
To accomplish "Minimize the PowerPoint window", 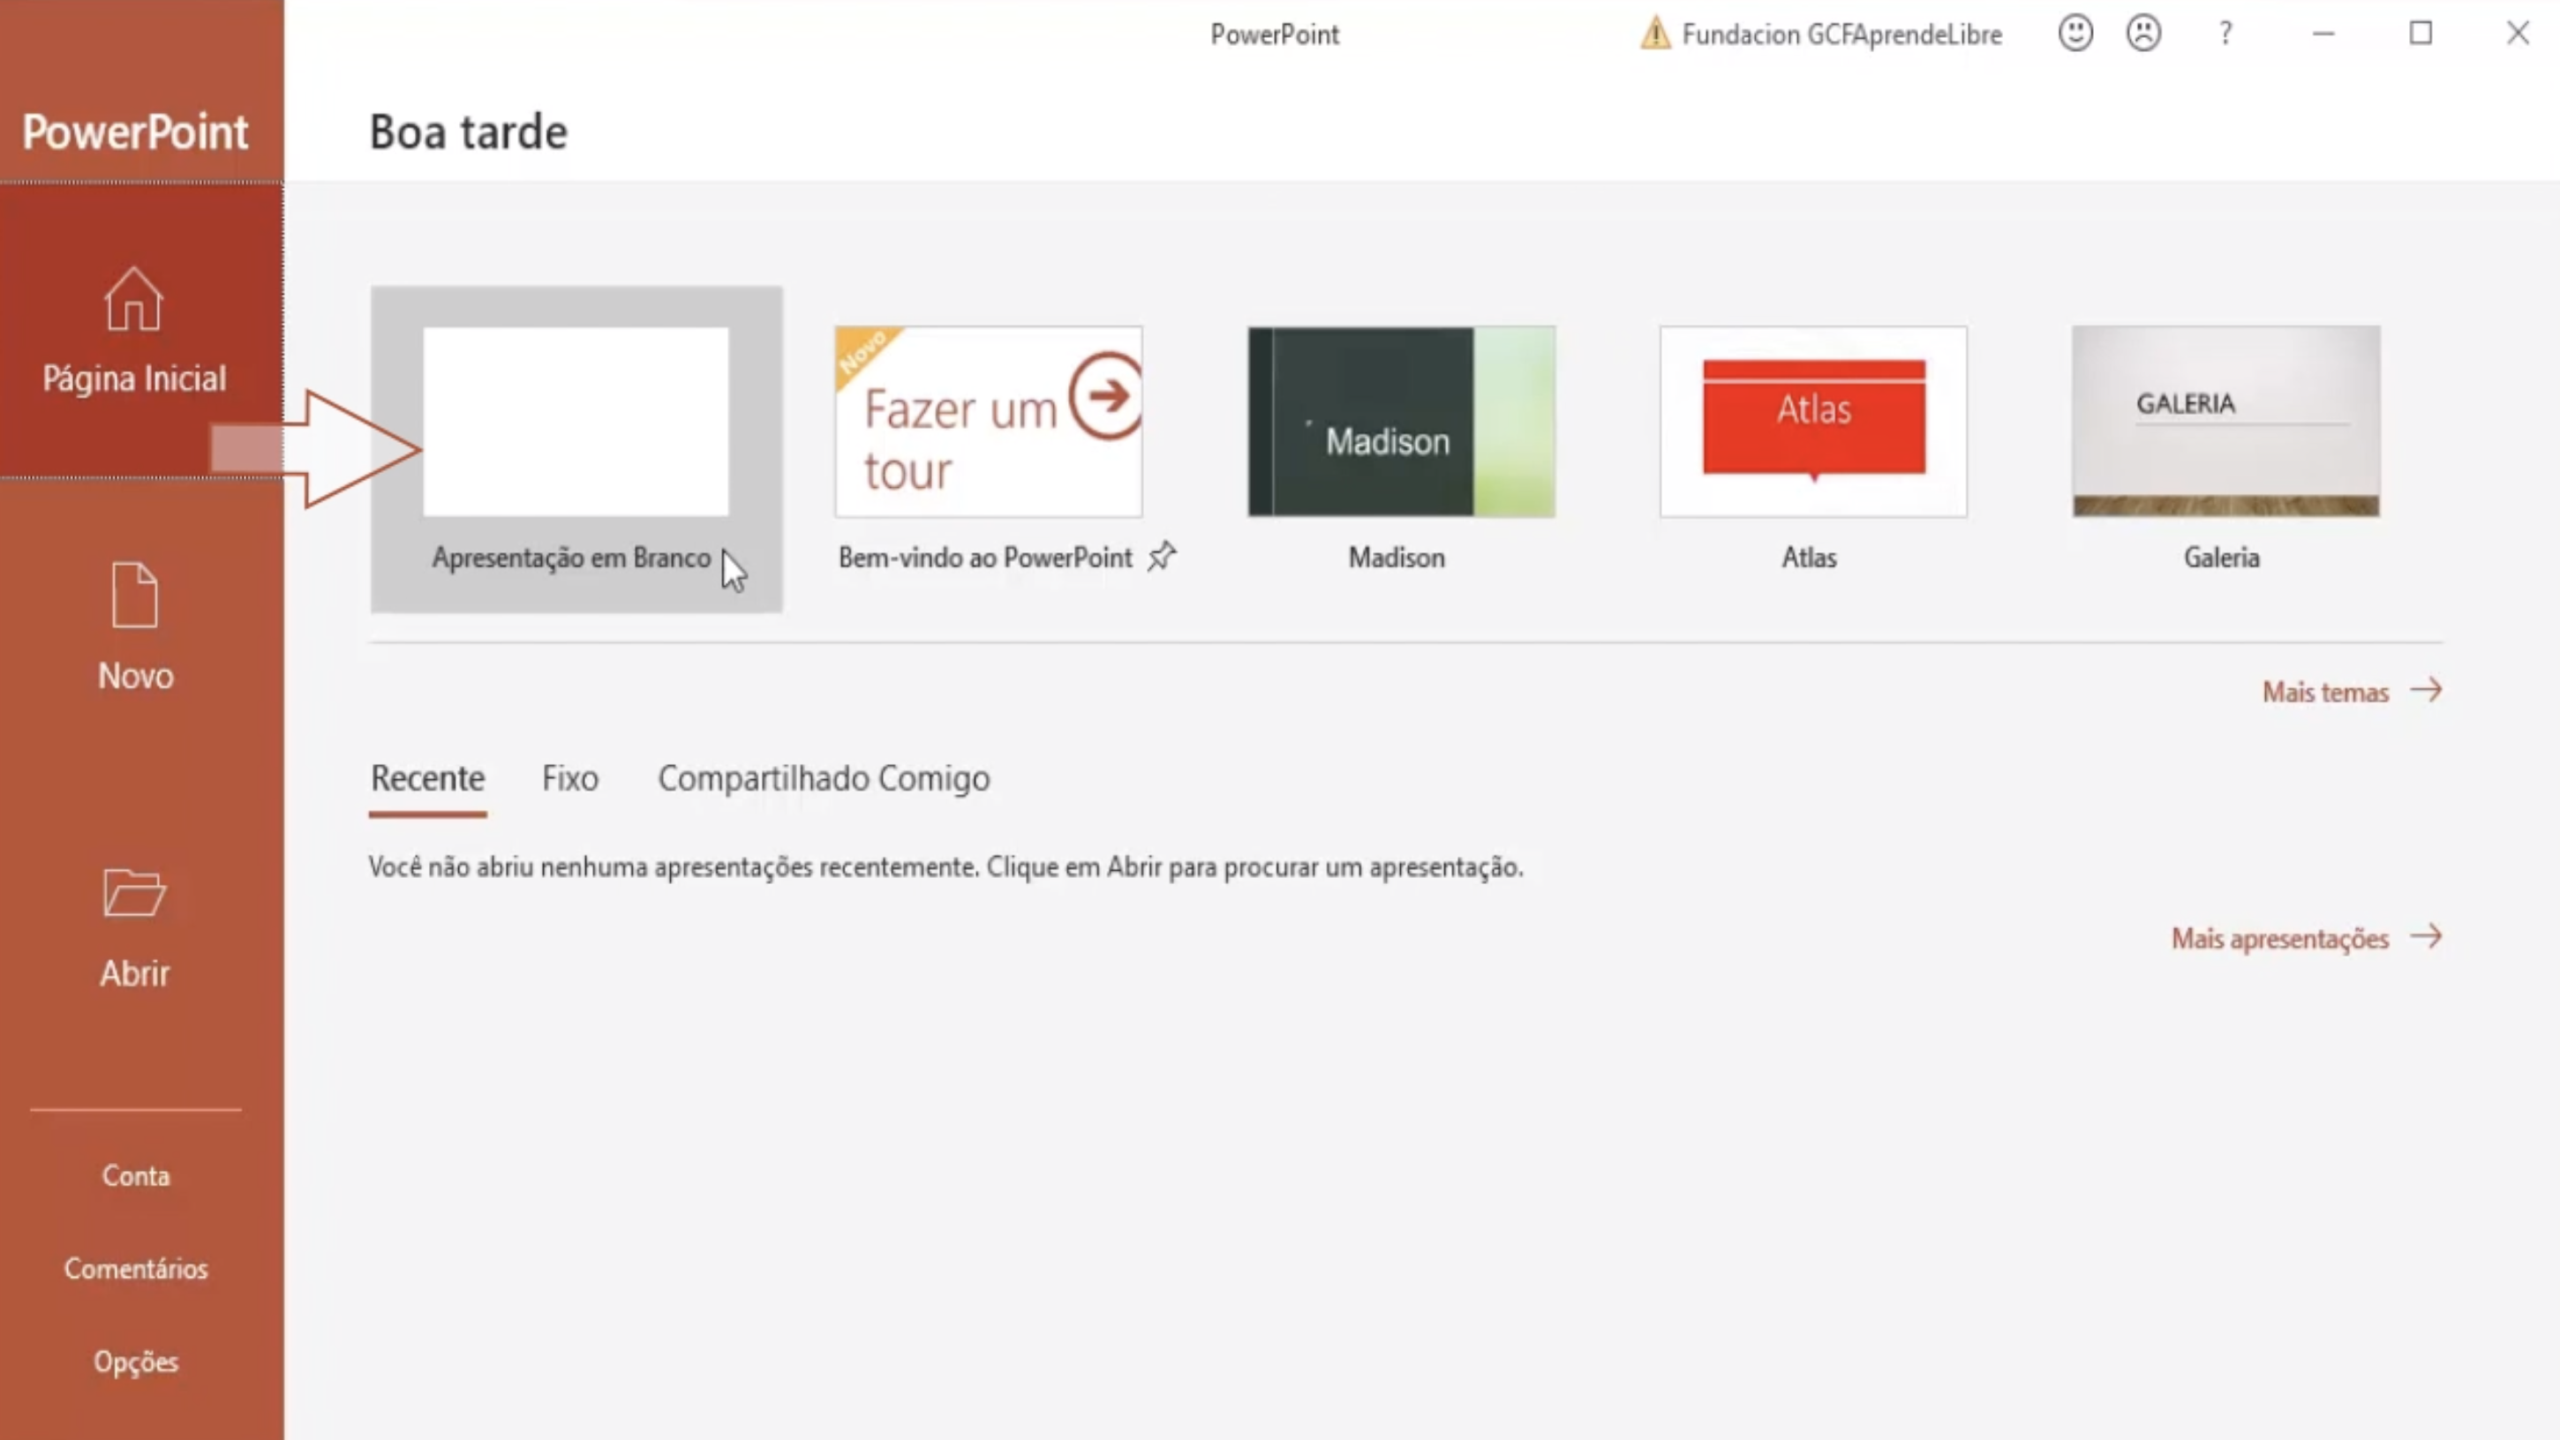I will click(x=2323, y=34).
